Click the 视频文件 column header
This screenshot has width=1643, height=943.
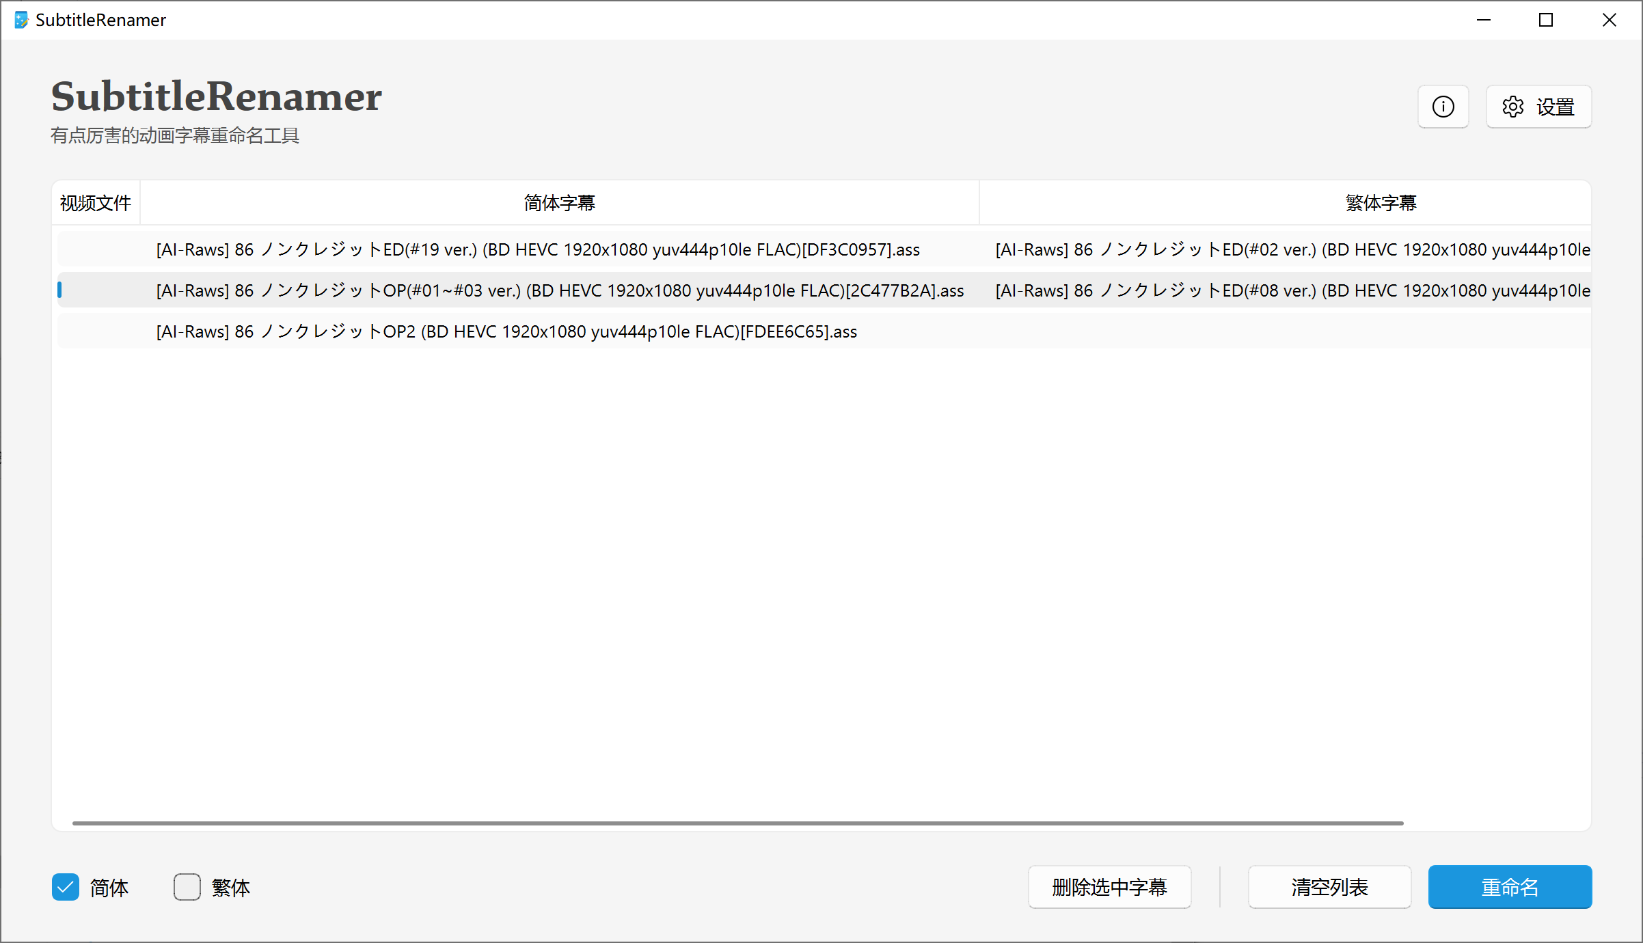pos(95,202)
